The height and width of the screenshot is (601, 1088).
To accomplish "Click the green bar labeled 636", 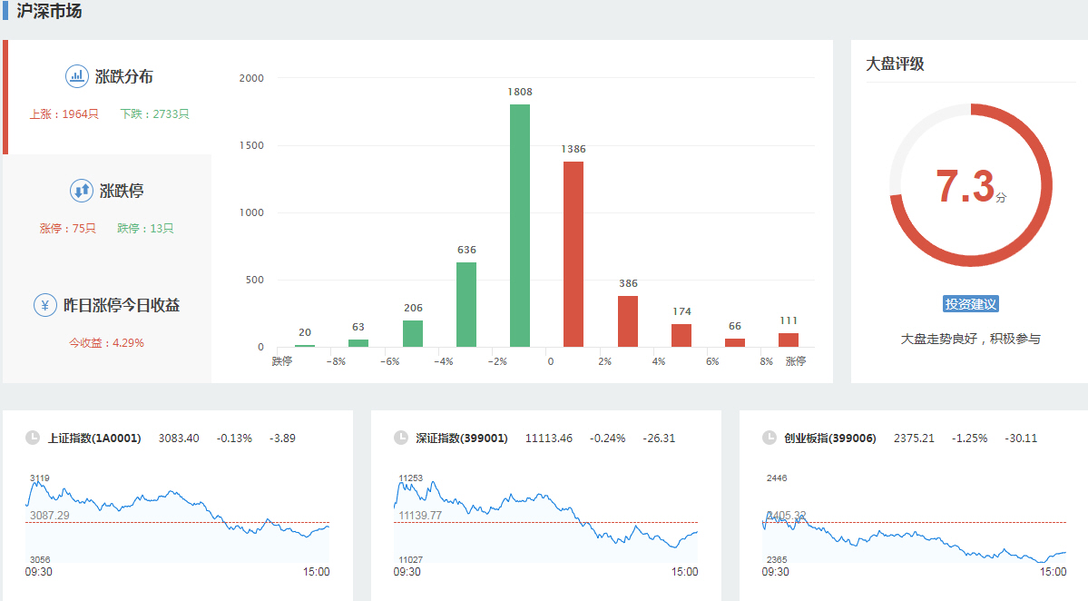I will point(466,304).
